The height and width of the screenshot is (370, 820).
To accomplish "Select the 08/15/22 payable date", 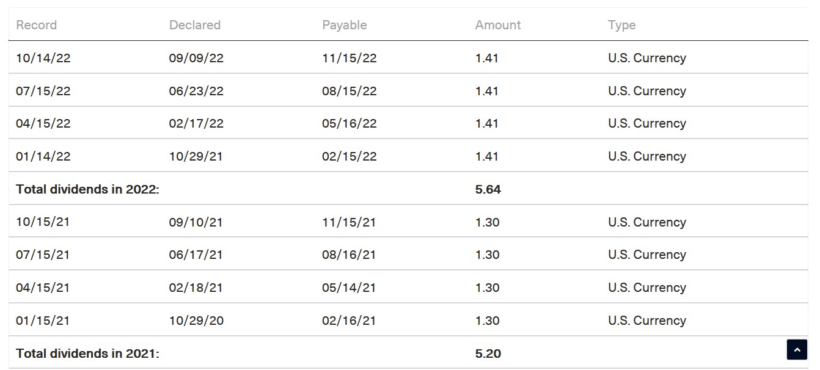I will (349, 91).
